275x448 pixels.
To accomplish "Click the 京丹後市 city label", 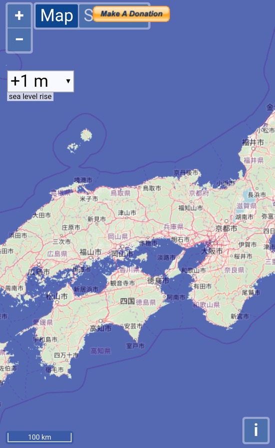I will coord(186,172).
